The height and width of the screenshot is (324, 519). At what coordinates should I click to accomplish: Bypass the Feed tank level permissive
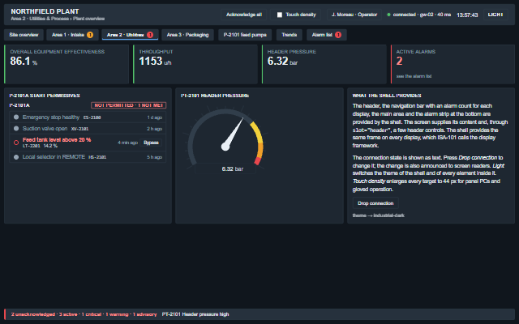click(x=151, y=143)
